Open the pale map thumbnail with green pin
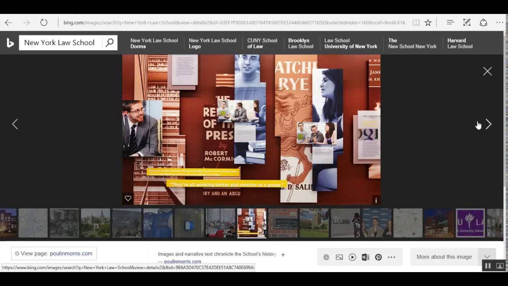This screenshot has width=508, height=286. click(408, 223)
